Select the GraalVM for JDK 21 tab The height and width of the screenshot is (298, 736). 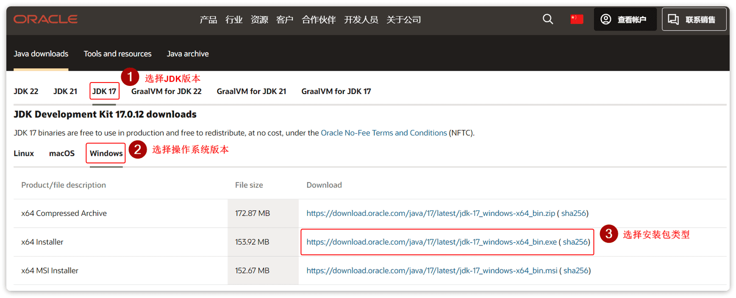click(x=251, y=91)
